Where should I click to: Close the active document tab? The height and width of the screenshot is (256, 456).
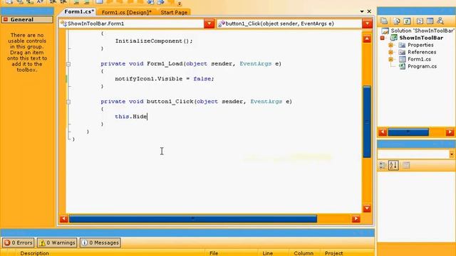click(x=369, y=11)
